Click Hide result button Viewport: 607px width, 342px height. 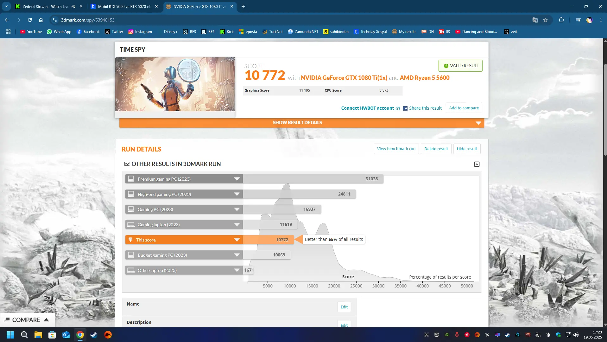(x=467, y=149)
